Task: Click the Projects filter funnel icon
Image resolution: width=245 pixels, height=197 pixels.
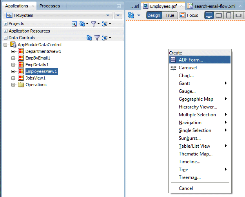Action: point(93,24)
